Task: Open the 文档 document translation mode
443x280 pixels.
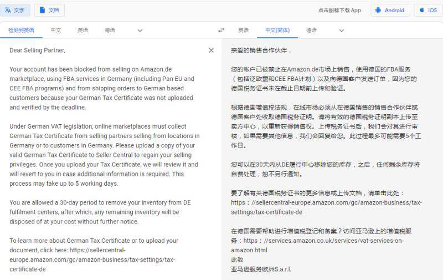Action: click(x=49, y=10)
